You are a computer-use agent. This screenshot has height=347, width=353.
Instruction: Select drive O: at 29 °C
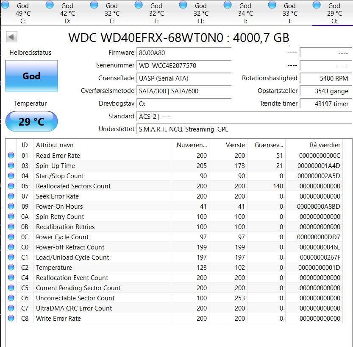[x=333, y=13]
